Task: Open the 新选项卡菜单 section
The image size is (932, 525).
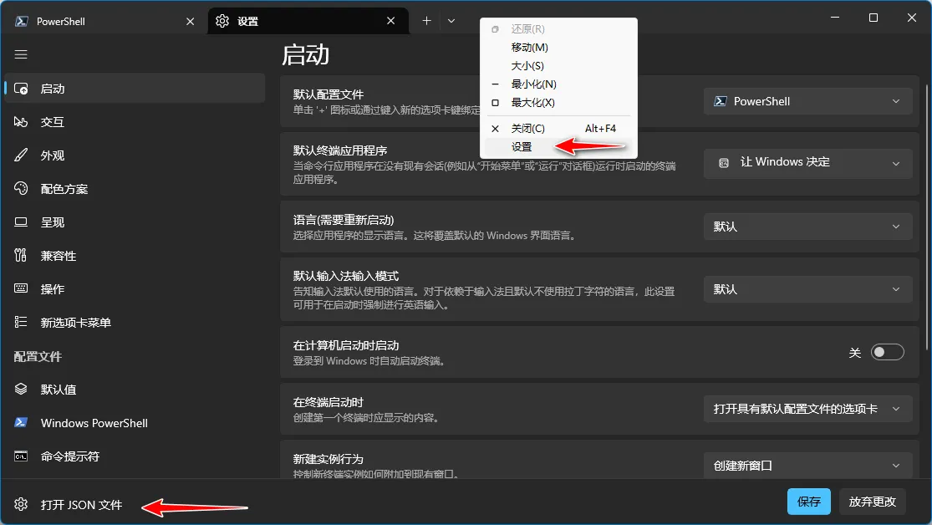Action: 79,322
